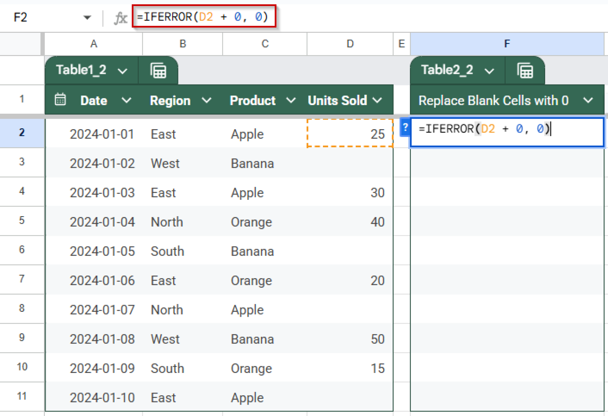
Task: Open the Region column dropdown
Action: [207, 100]
